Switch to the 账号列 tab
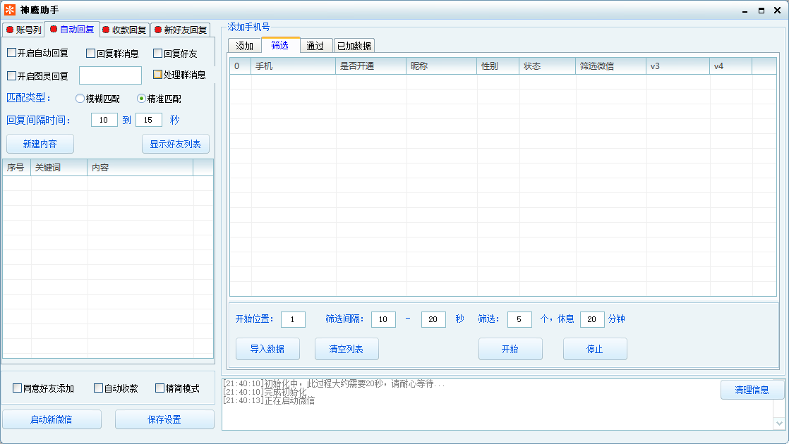This screenshot has width=789, height=444. click(x=23, y=30)
